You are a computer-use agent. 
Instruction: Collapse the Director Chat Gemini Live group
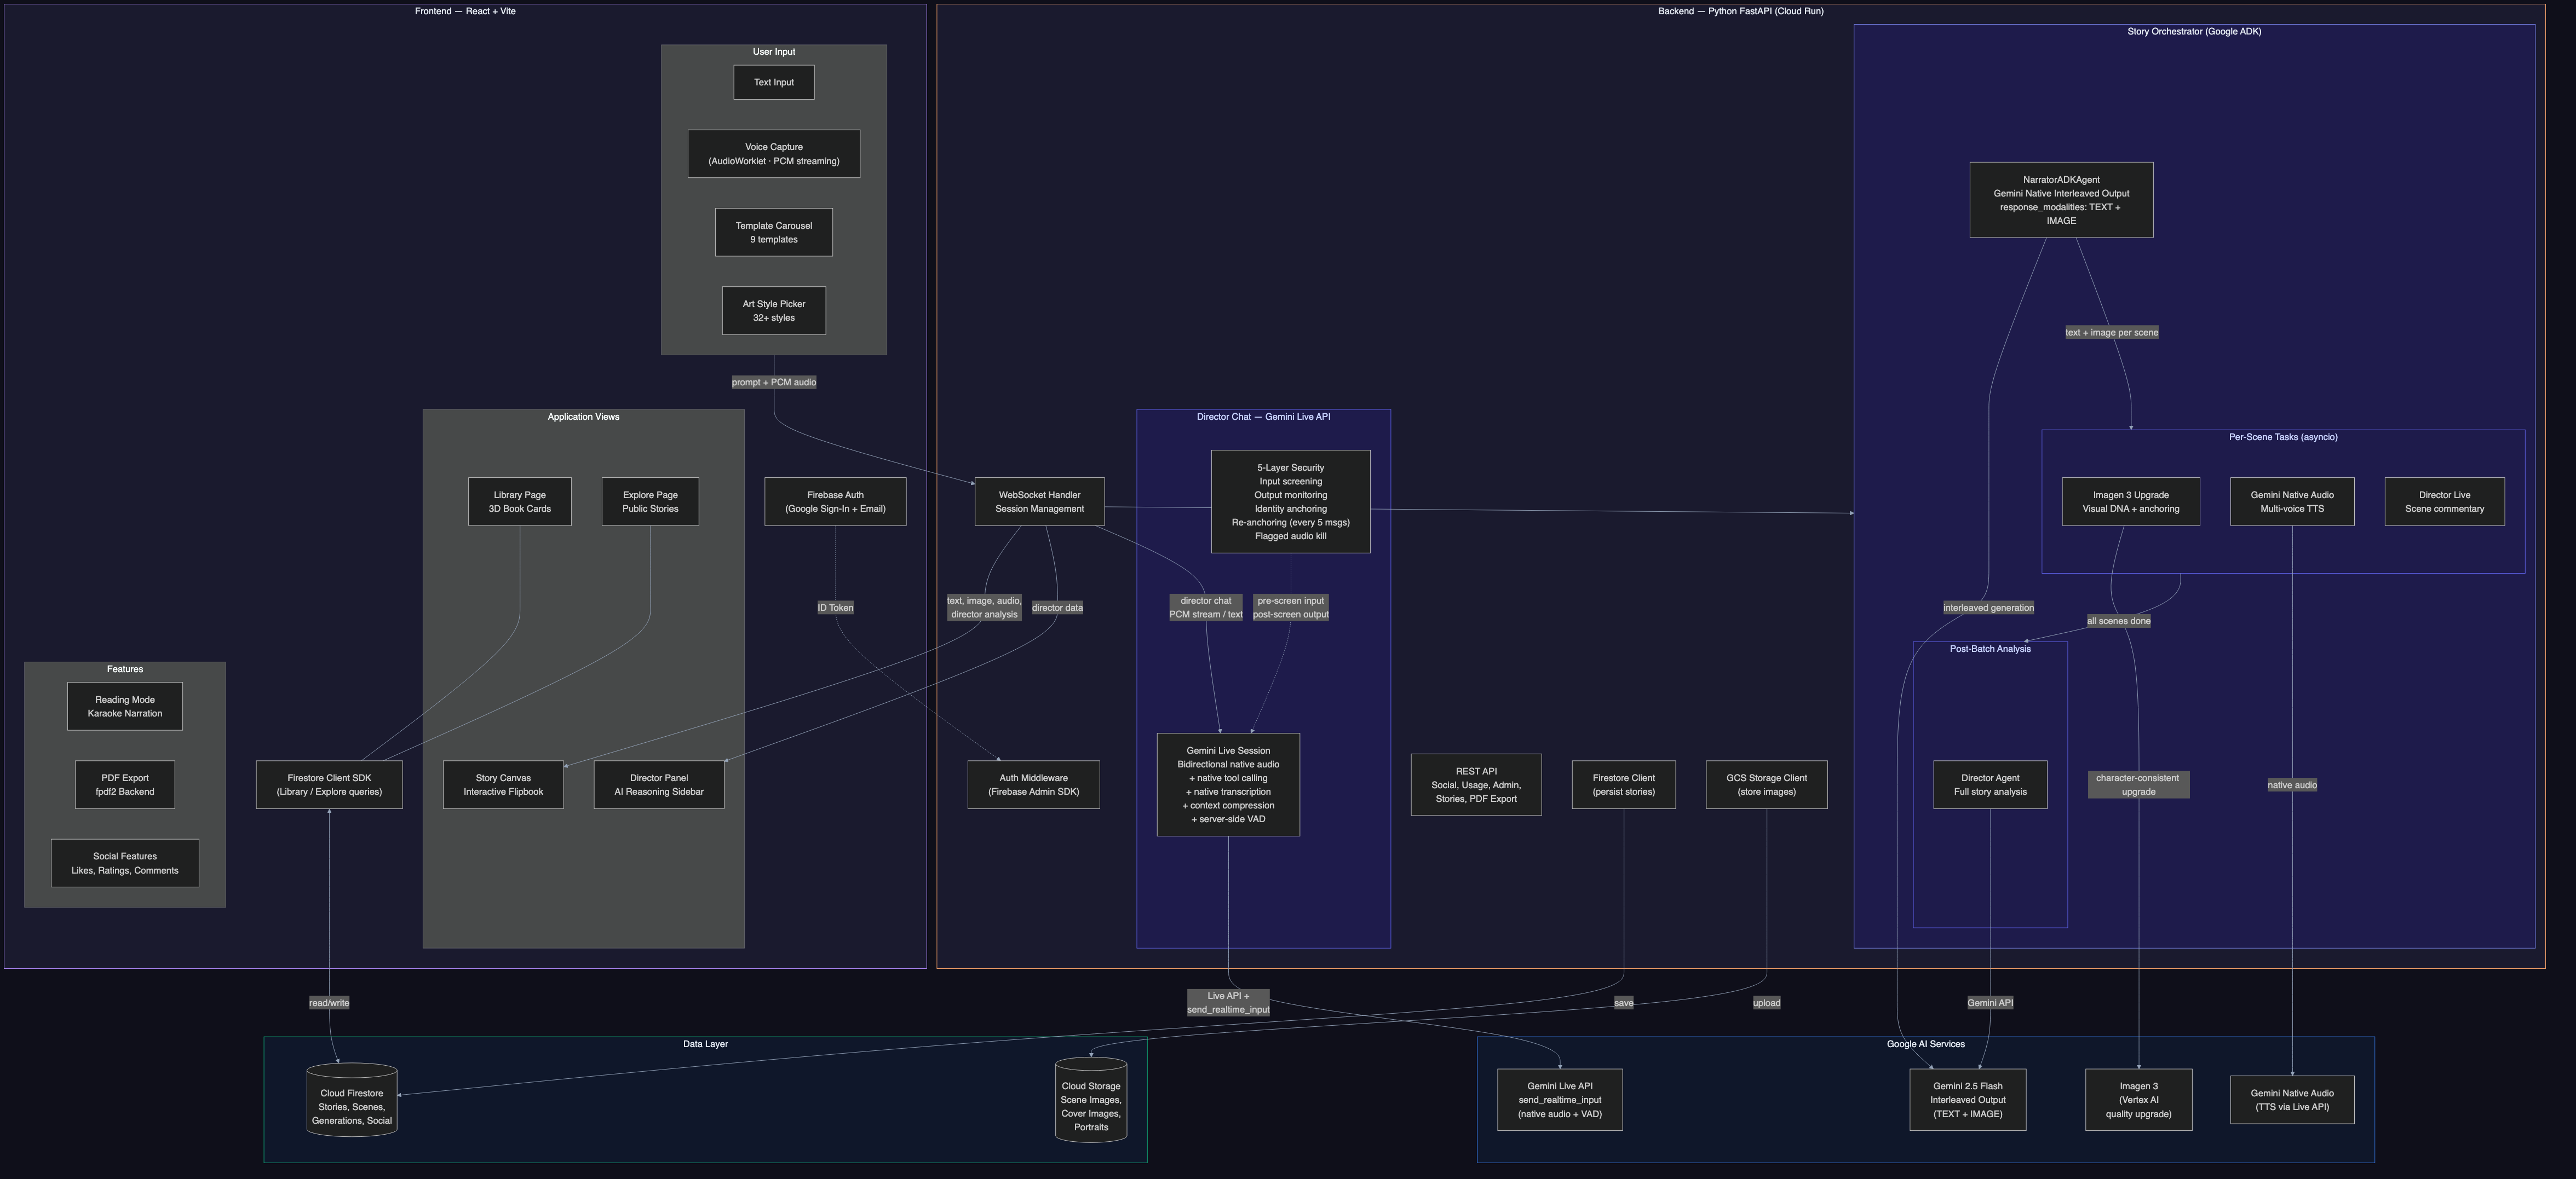[x=1263, y=417]
